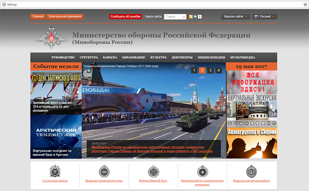Open the Культура menu

click(x=159, y=57)
